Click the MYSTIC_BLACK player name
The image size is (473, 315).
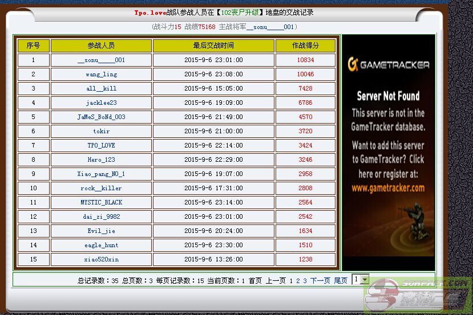(101, 202)
